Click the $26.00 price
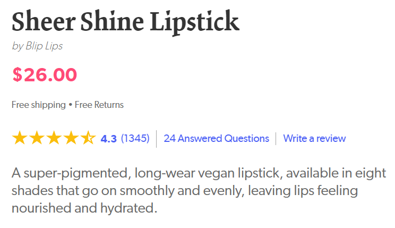 click(45, 75)
